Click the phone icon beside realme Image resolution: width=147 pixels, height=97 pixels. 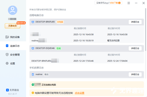click(x=33, y=74)
